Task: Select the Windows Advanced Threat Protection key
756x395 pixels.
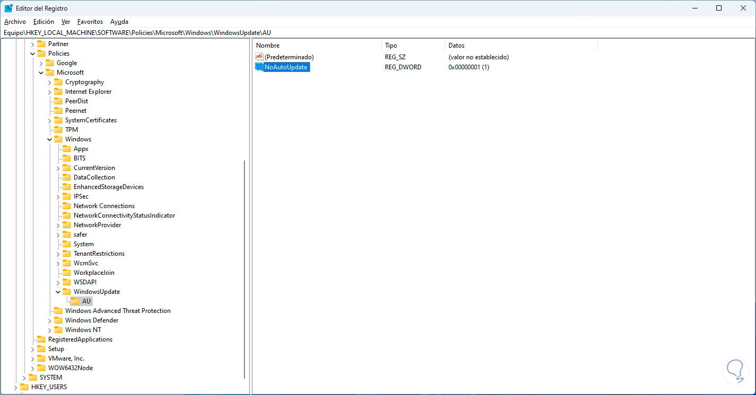Action: tap(118, 311)
